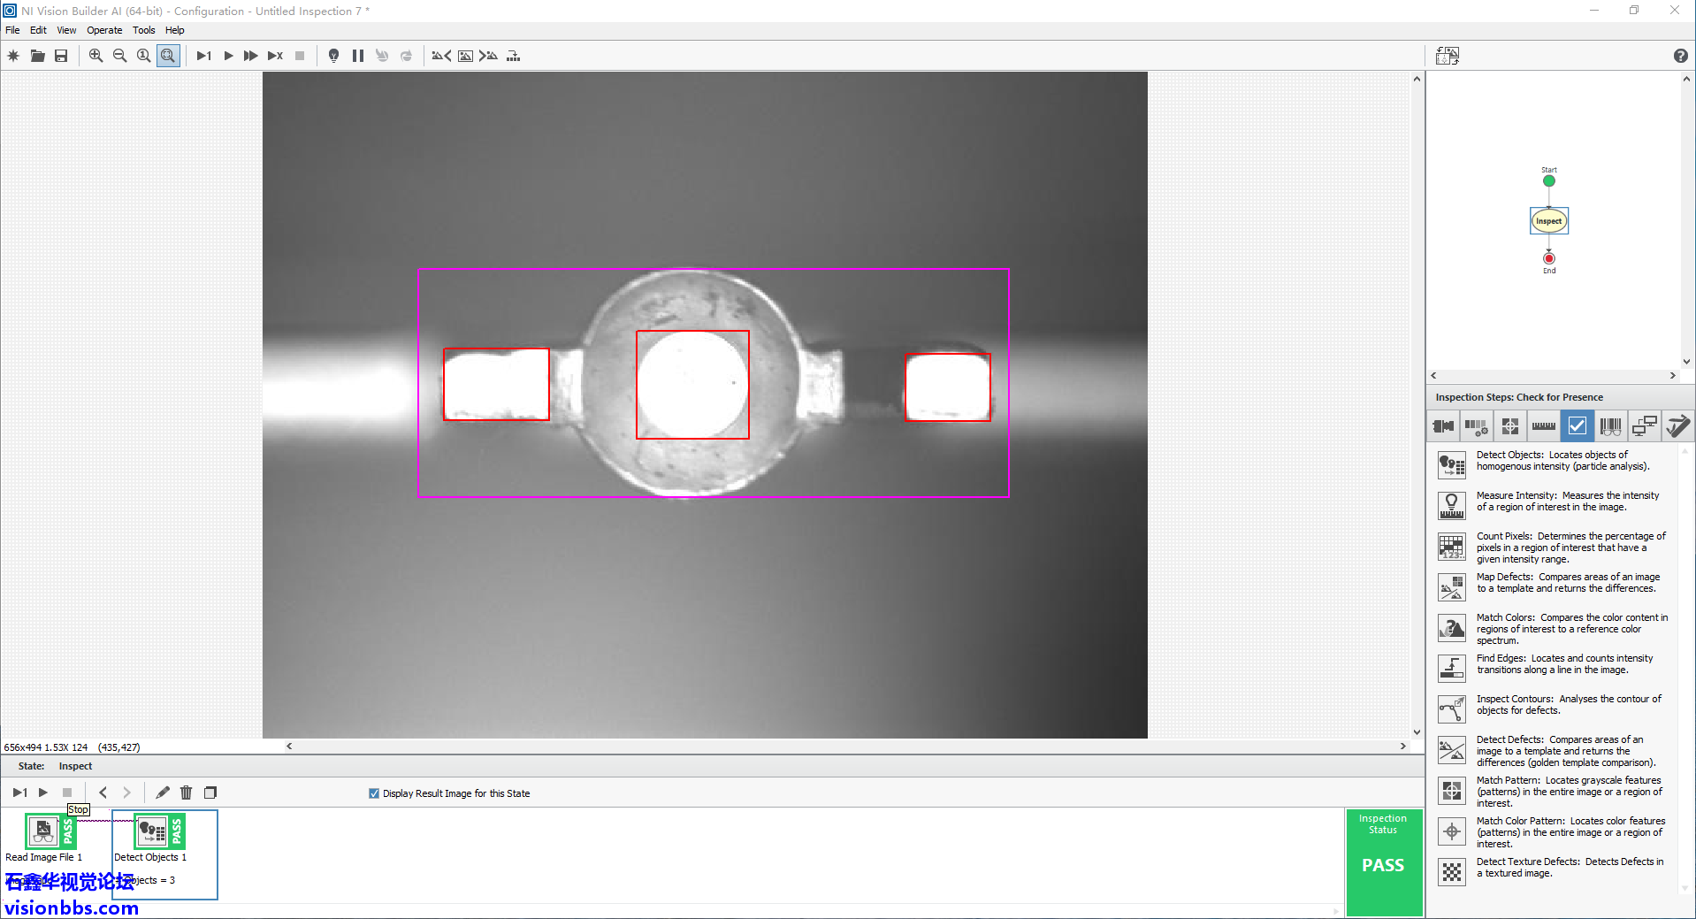Expand state diagram view rightward with arrow
1696x919 pixels.
coord(1672,376)
